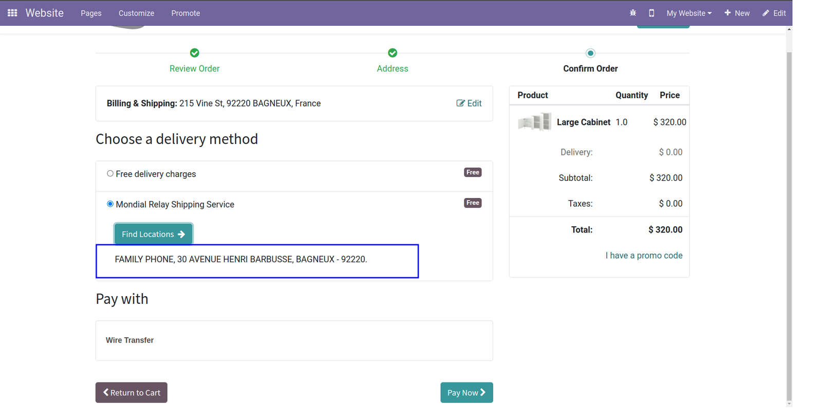Click the Review Order green checkmark

point(195,53)
